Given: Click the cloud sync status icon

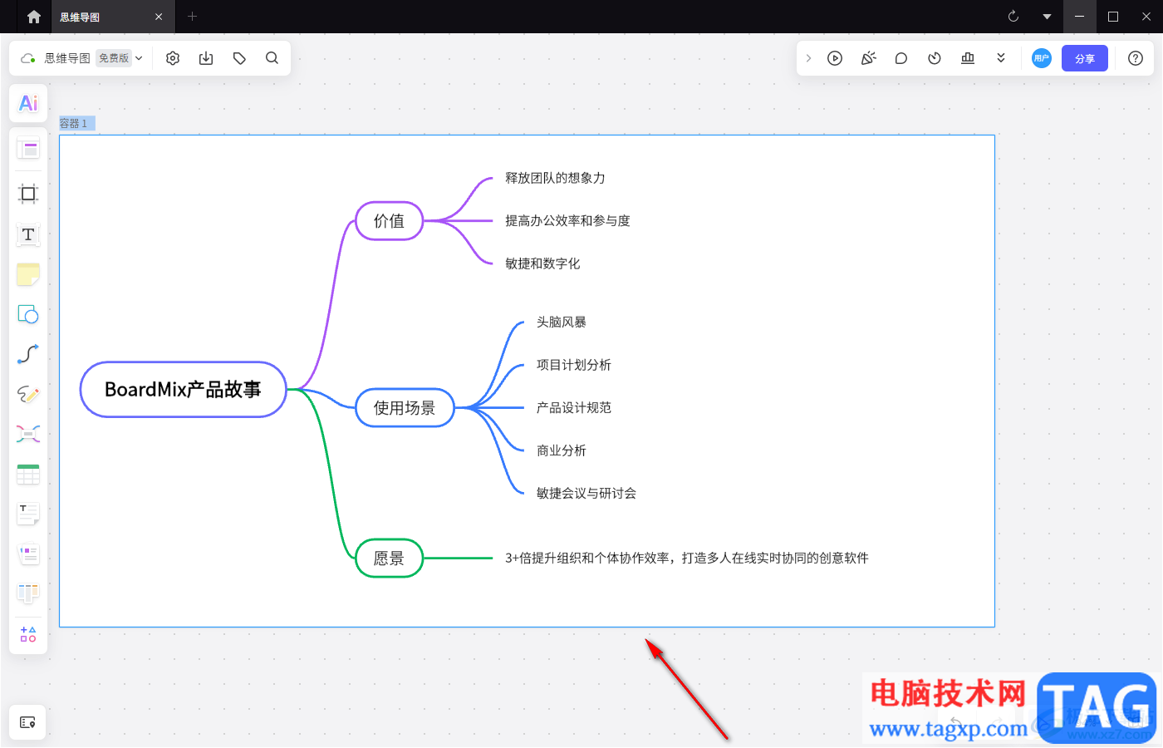Looking at the screenshot, I should (x=28, y=58).
